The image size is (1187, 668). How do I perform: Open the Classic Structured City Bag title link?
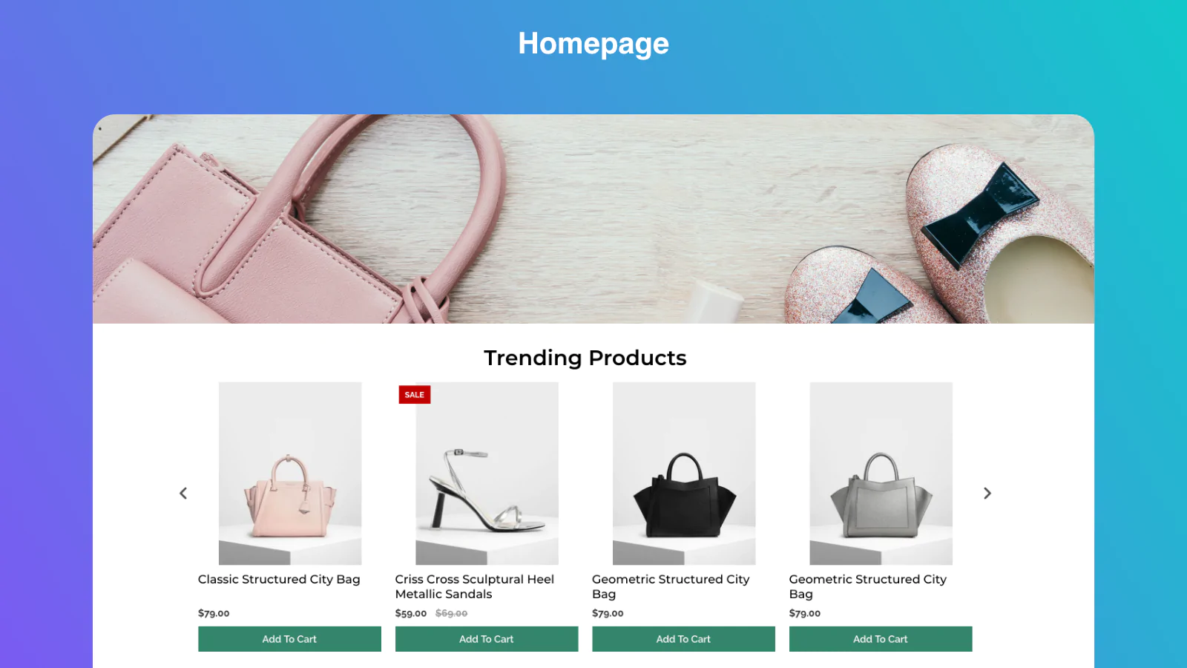click(x=279, y=579)
